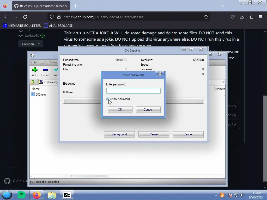Click the 7-Zip horizontal scrollbar thumb

(x=71, y=176)
